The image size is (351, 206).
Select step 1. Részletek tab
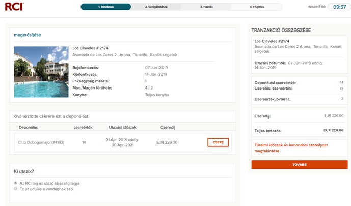pyautogui.click(x=106, y=7)
